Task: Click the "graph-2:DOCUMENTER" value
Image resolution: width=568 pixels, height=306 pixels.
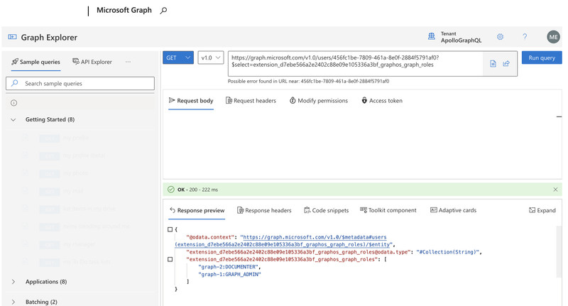Action: tap(229, 267)
